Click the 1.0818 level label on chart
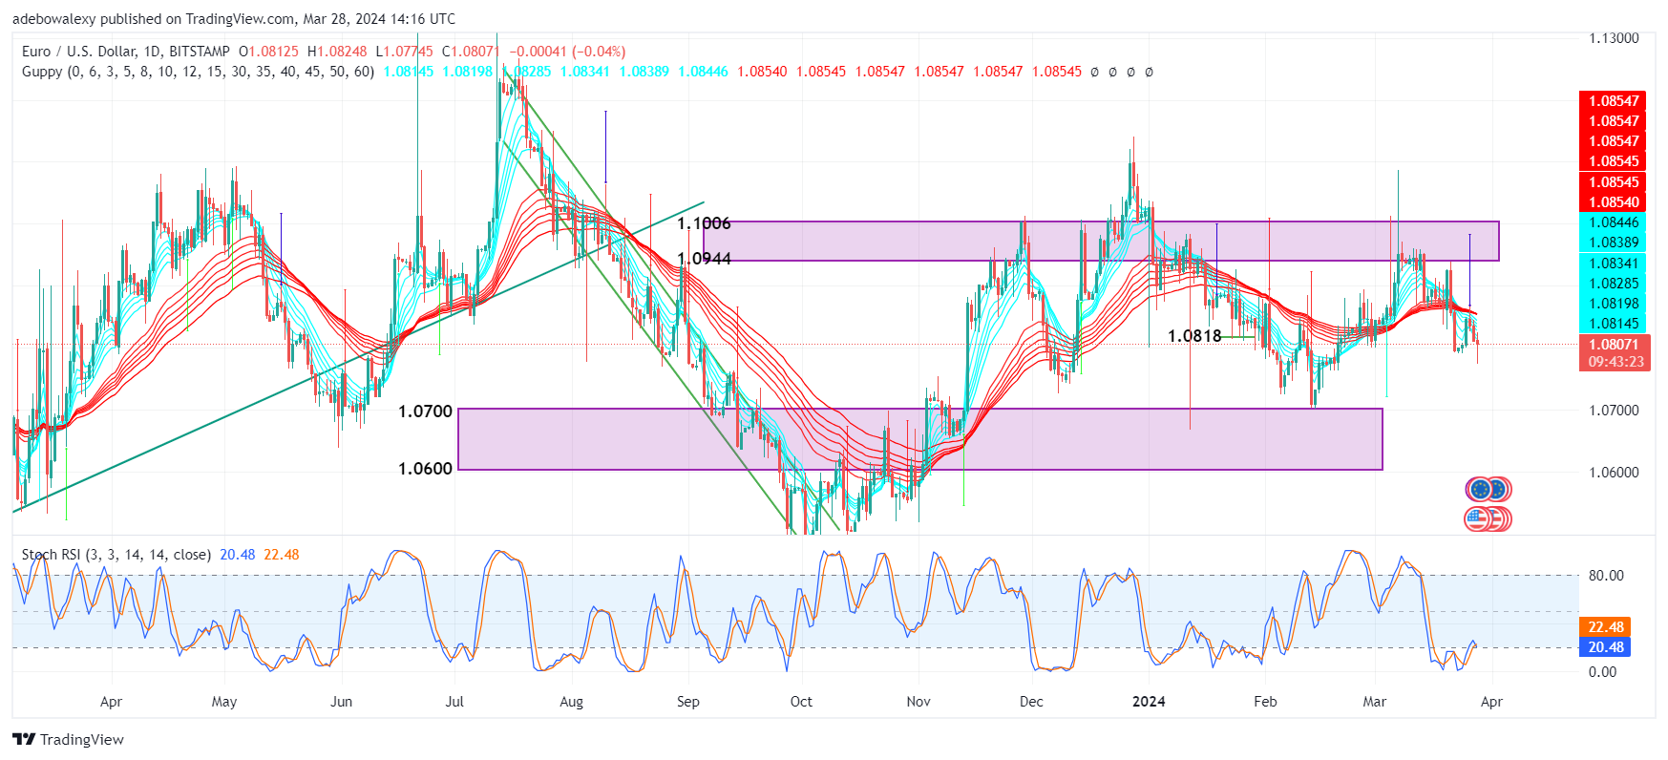Viewport: 1668px width, 760px height. click(1194, 336)
